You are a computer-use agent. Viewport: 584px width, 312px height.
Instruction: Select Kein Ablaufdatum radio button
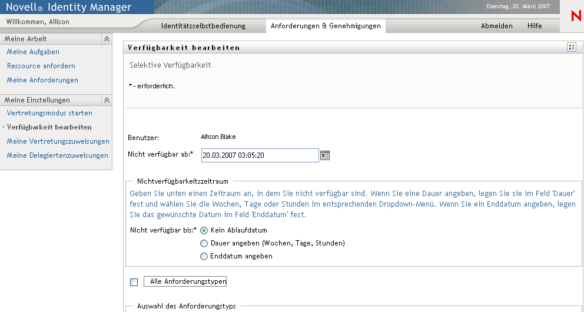coord(204,230)
